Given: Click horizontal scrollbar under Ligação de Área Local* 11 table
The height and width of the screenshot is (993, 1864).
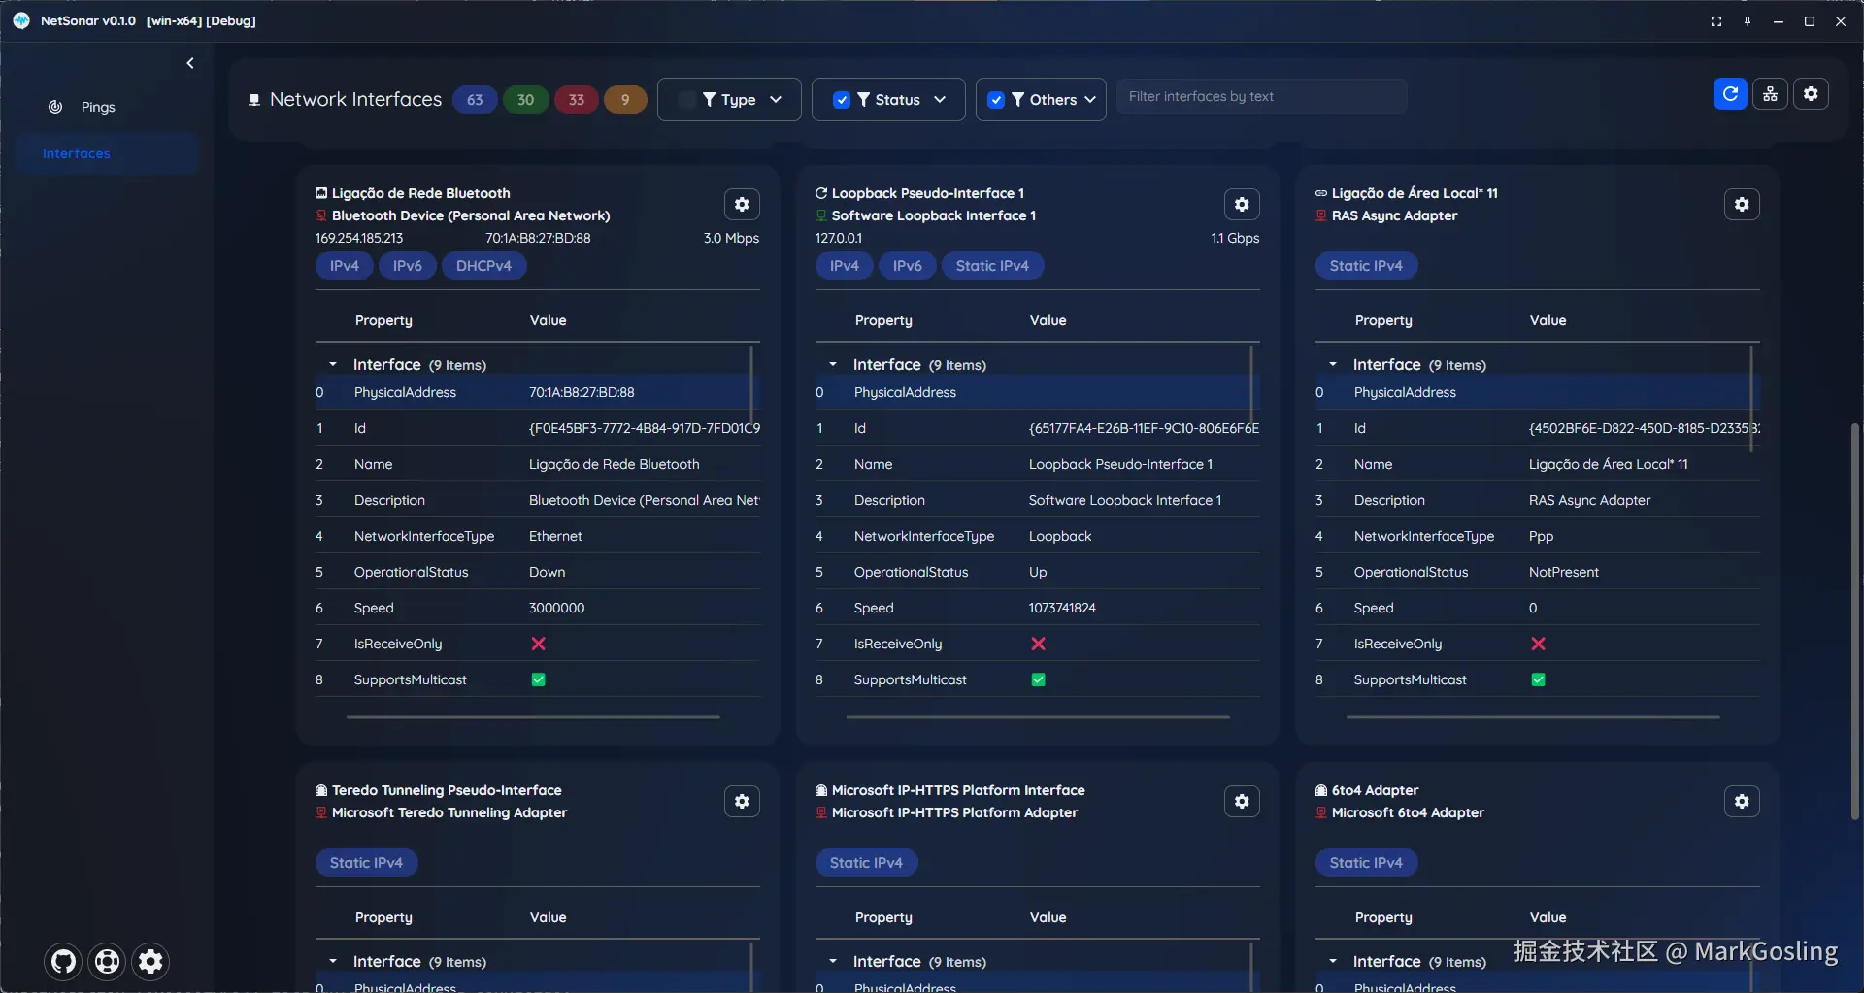Looking at the screenshot, I should 1533,717.
